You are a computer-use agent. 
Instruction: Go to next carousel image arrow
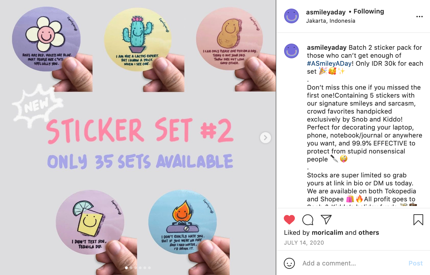(x=265, y=137)
